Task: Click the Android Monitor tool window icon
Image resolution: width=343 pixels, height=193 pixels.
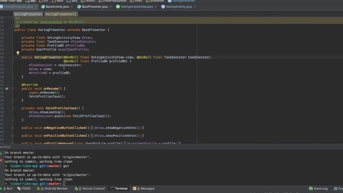Action: coord(39,188)
